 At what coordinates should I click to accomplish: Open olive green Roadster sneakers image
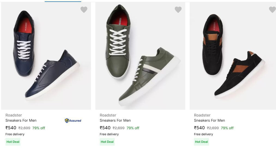click(x=140, y=56)
